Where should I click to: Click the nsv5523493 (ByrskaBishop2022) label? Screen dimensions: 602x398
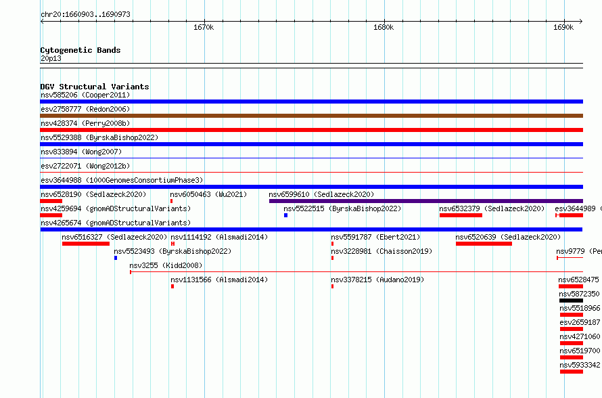point(172,251)
